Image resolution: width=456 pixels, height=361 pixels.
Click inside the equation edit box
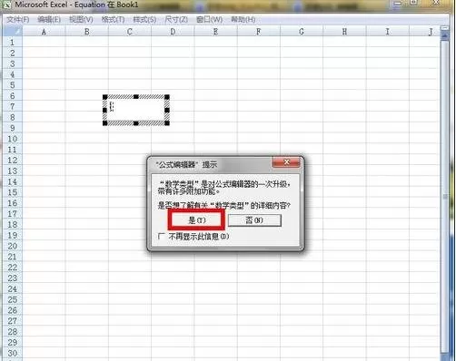pos(136,110)
